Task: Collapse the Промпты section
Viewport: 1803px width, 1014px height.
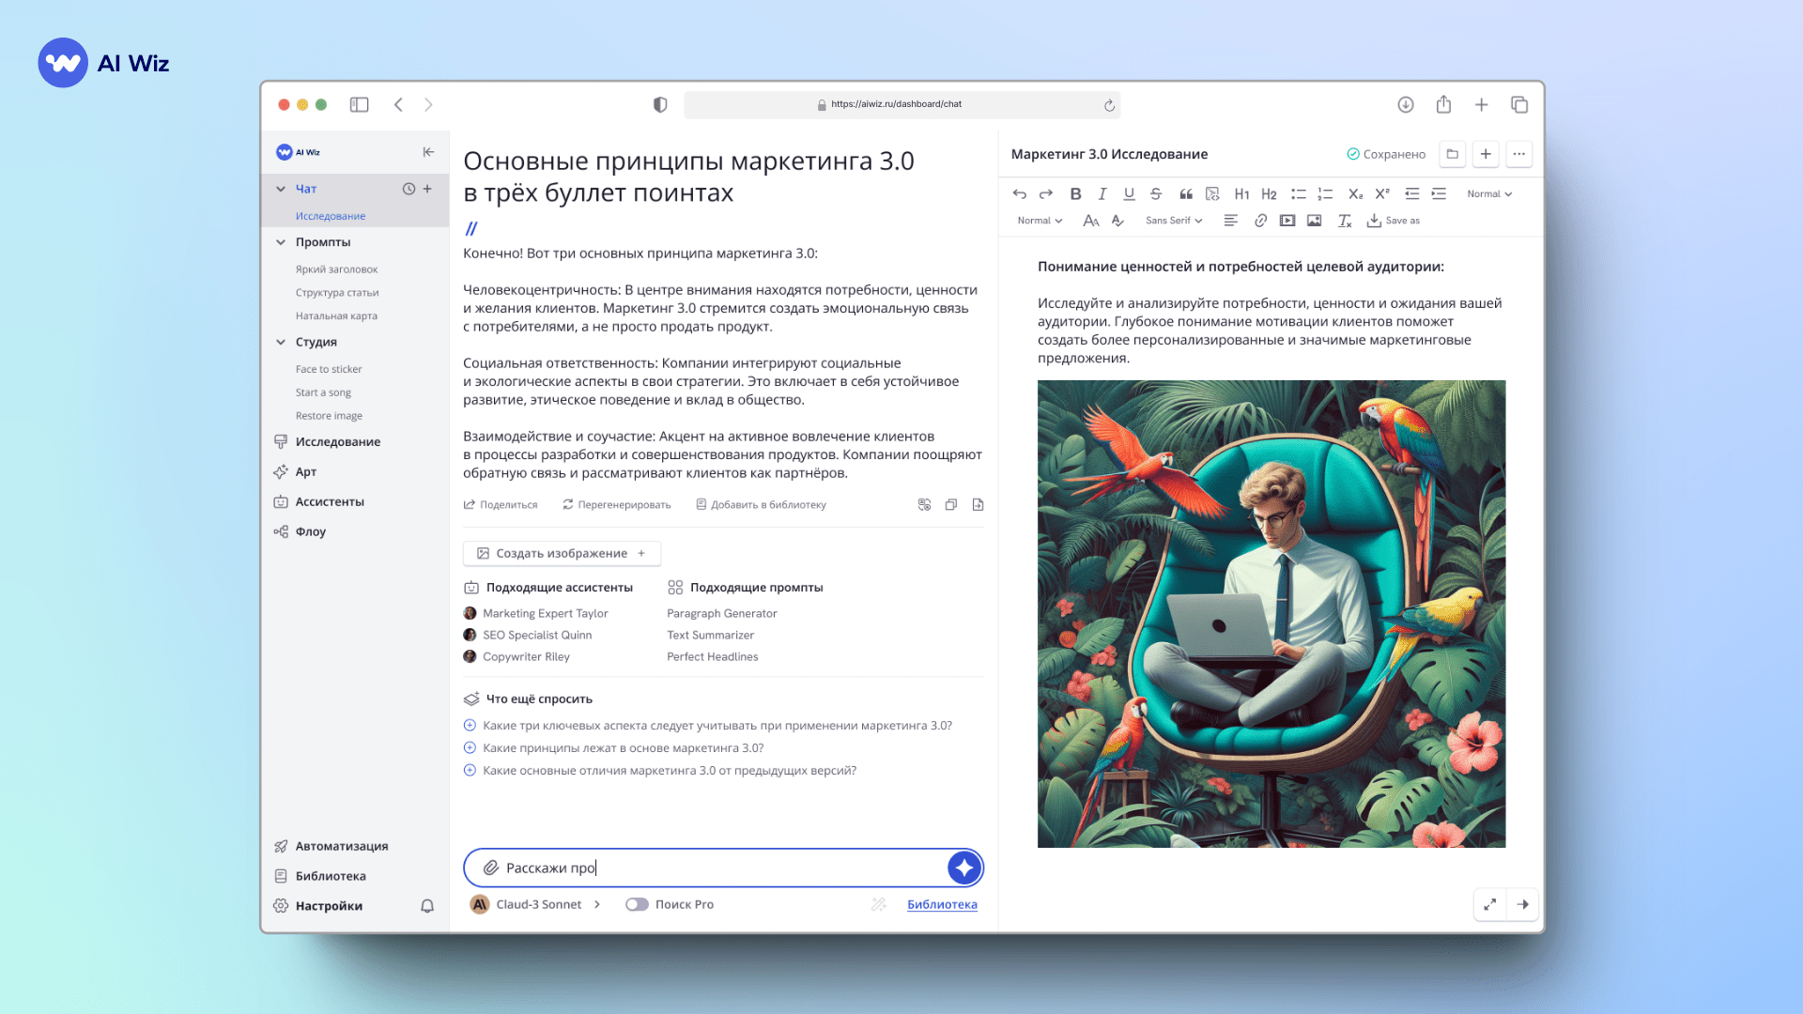Action: 281,242
